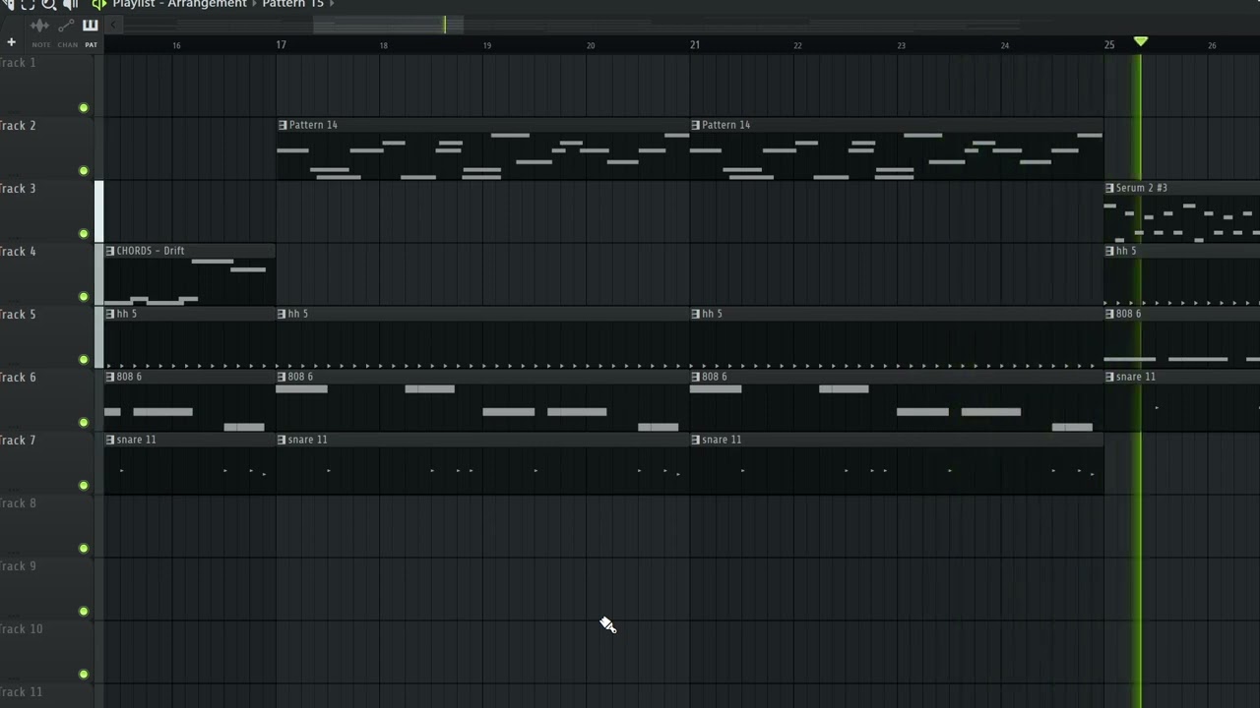Select the Track 8 header label
The width and height of the screenshot is (1260, 708).
[18, 503]
